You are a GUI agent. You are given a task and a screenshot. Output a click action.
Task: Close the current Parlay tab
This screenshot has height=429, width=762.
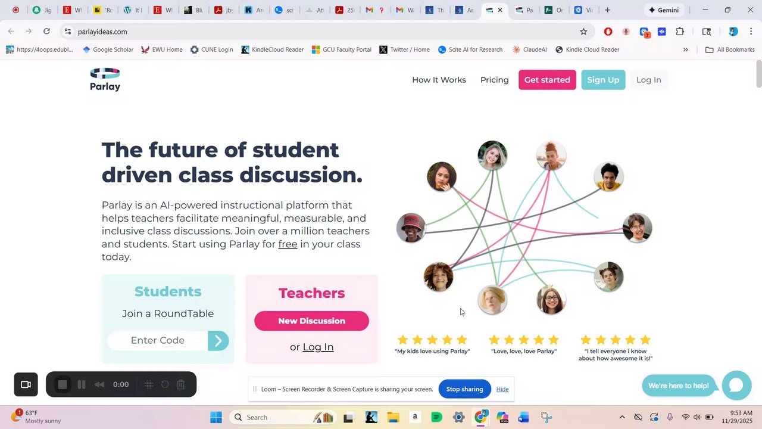(x=500, y=10)
